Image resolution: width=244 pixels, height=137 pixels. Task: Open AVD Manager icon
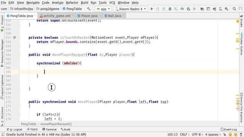(x=220, y=9)
